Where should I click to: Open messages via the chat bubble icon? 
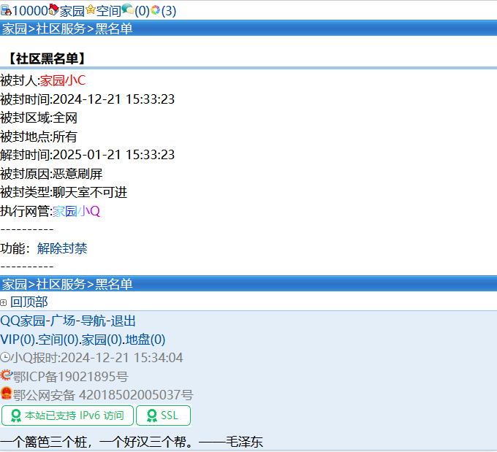127,10
